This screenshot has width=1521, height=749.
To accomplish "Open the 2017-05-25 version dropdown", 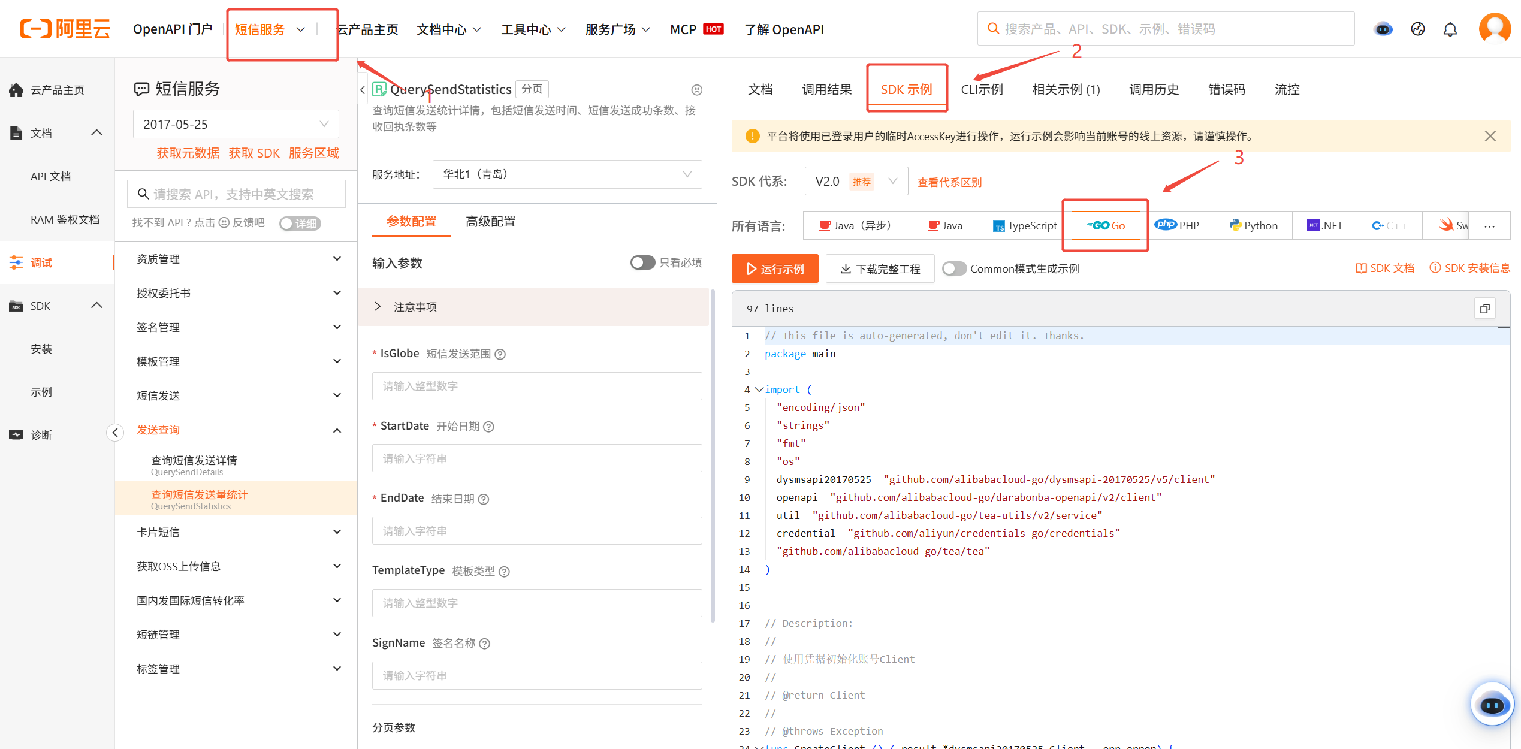I will tap(236, 124).
